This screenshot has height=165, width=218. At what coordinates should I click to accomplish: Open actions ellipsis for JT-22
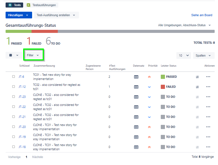pyautogui.click(x=208, y=107)
